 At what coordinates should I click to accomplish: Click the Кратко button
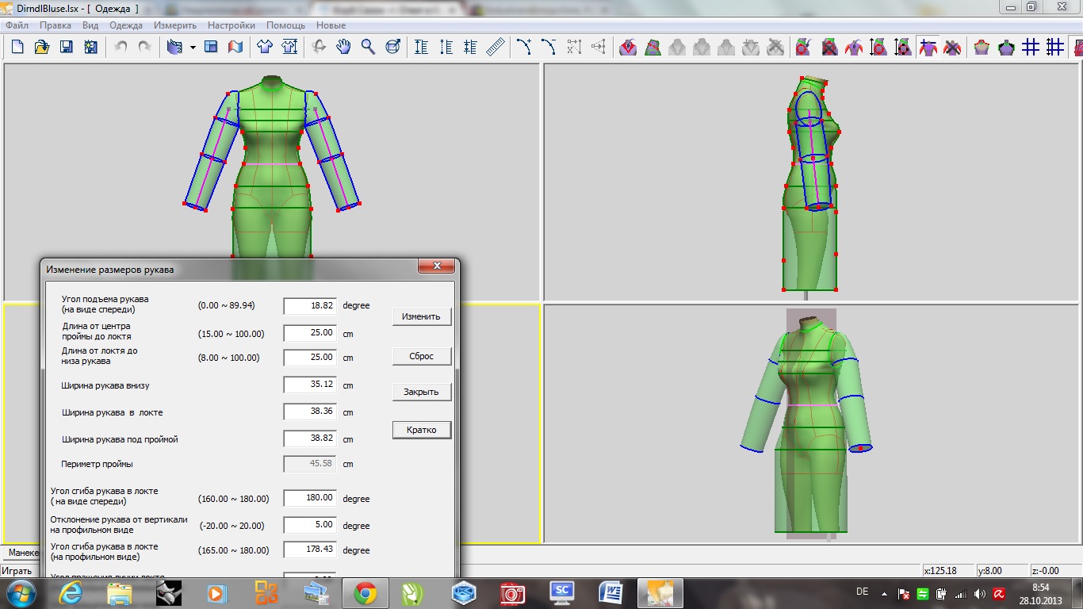point(422,430)
